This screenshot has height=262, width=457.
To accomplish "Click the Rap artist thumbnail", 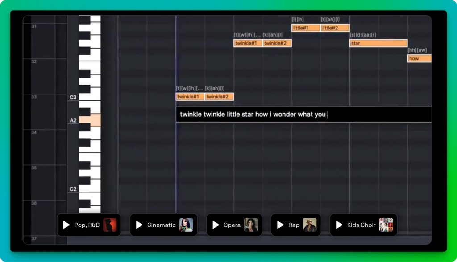I will pyautogui.click(x=310, y=225).
